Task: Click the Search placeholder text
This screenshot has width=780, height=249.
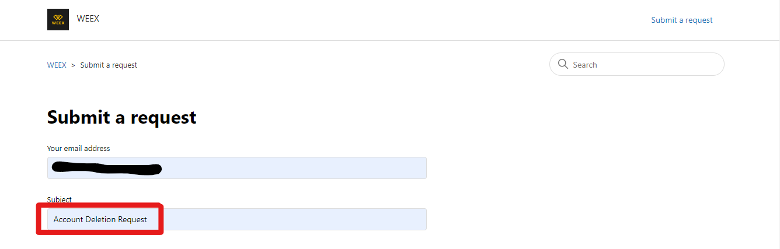Action: coord(585,65)
